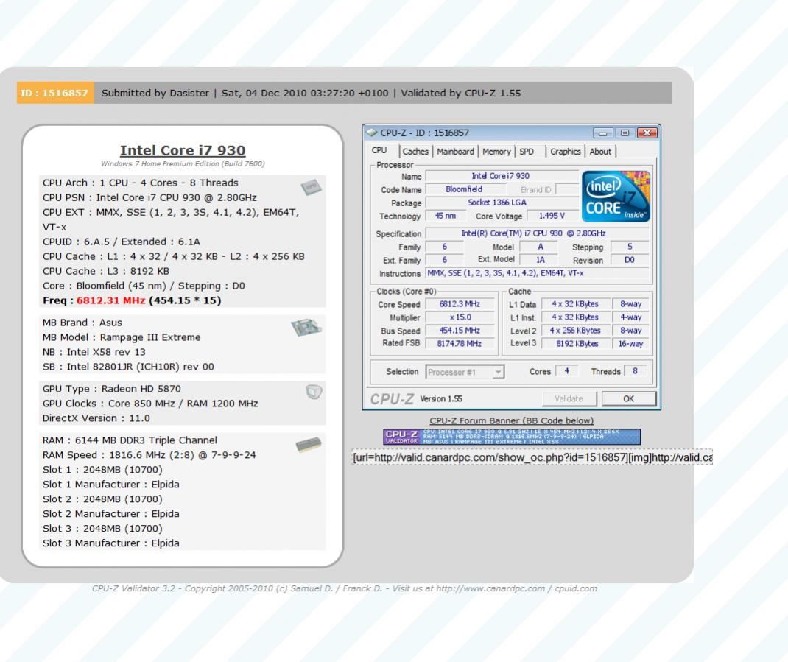Screen dimensions: 788x662
Task: Click the Code Name Bloomfield field
Action: click(x=465, y=189)
